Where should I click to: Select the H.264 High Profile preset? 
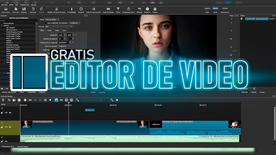(13, 34)
